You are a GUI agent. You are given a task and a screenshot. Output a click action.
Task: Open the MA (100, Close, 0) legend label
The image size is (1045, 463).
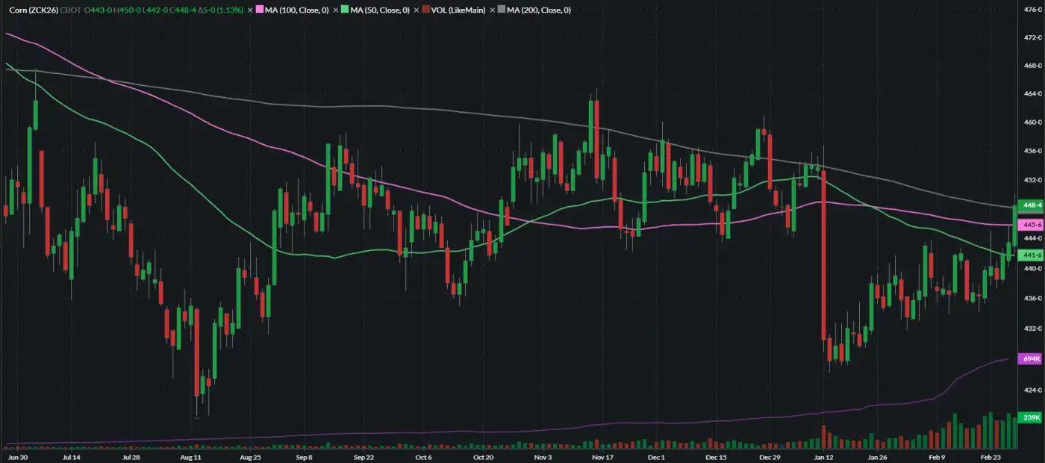click(296, 10)
